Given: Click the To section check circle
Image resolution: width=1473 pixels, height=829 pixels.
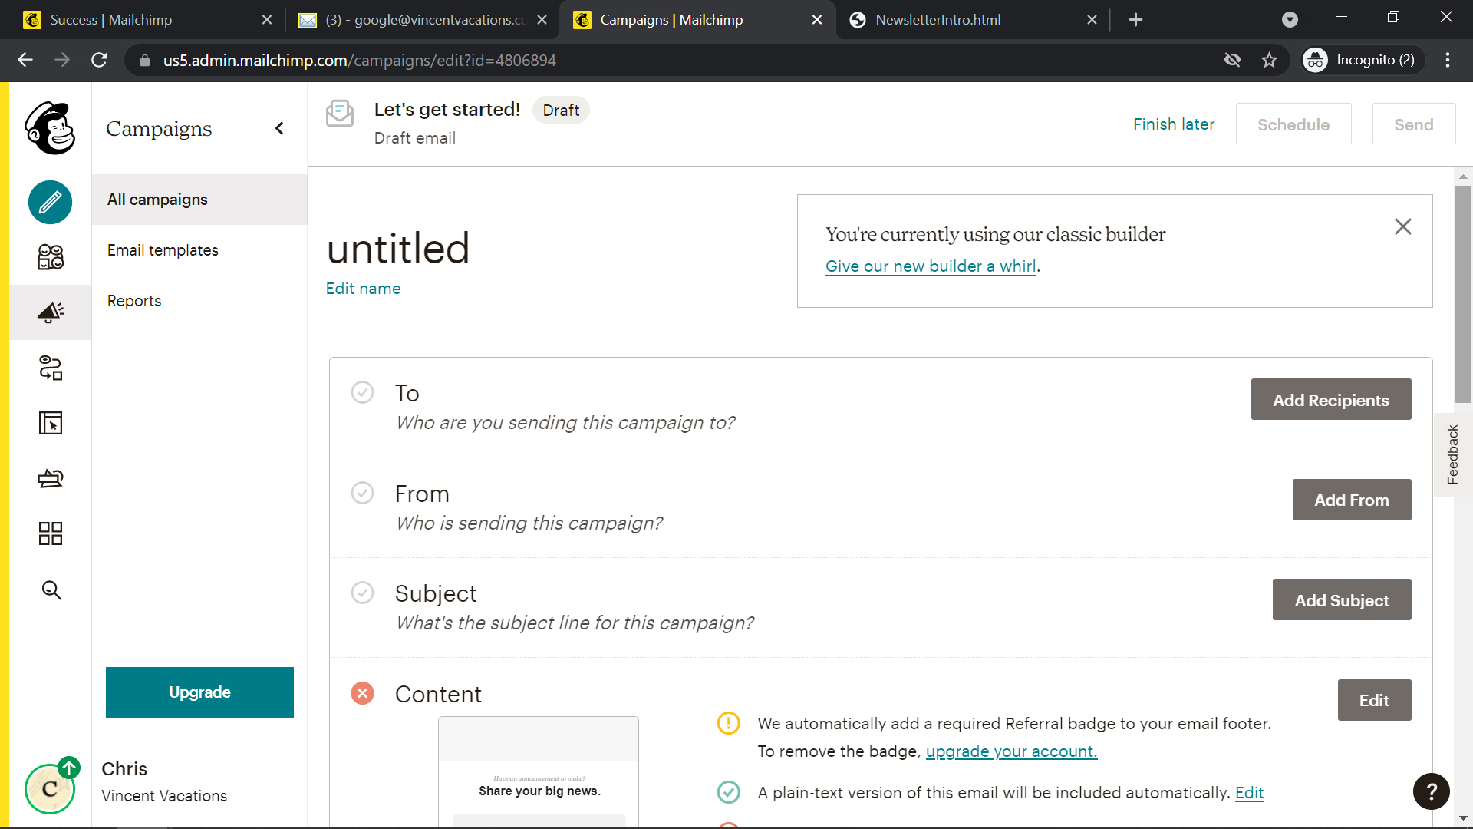Looking at the screenshot, I should point(362,392).
